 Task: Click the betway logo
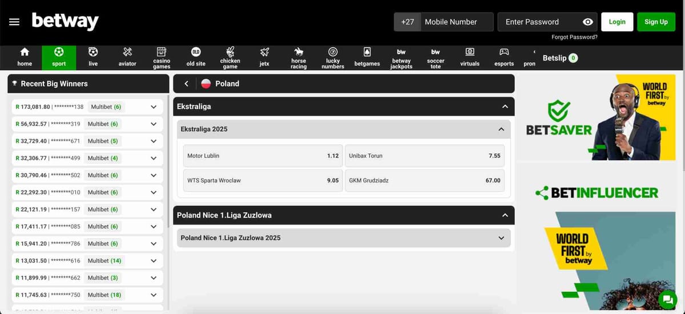pos(65,21)
